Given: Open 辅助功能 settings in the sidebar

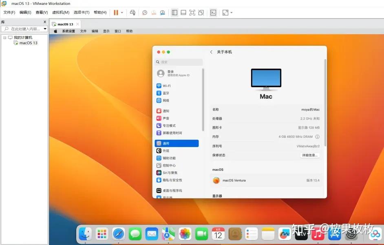Looking at the screenshot, I should point(177,158).
